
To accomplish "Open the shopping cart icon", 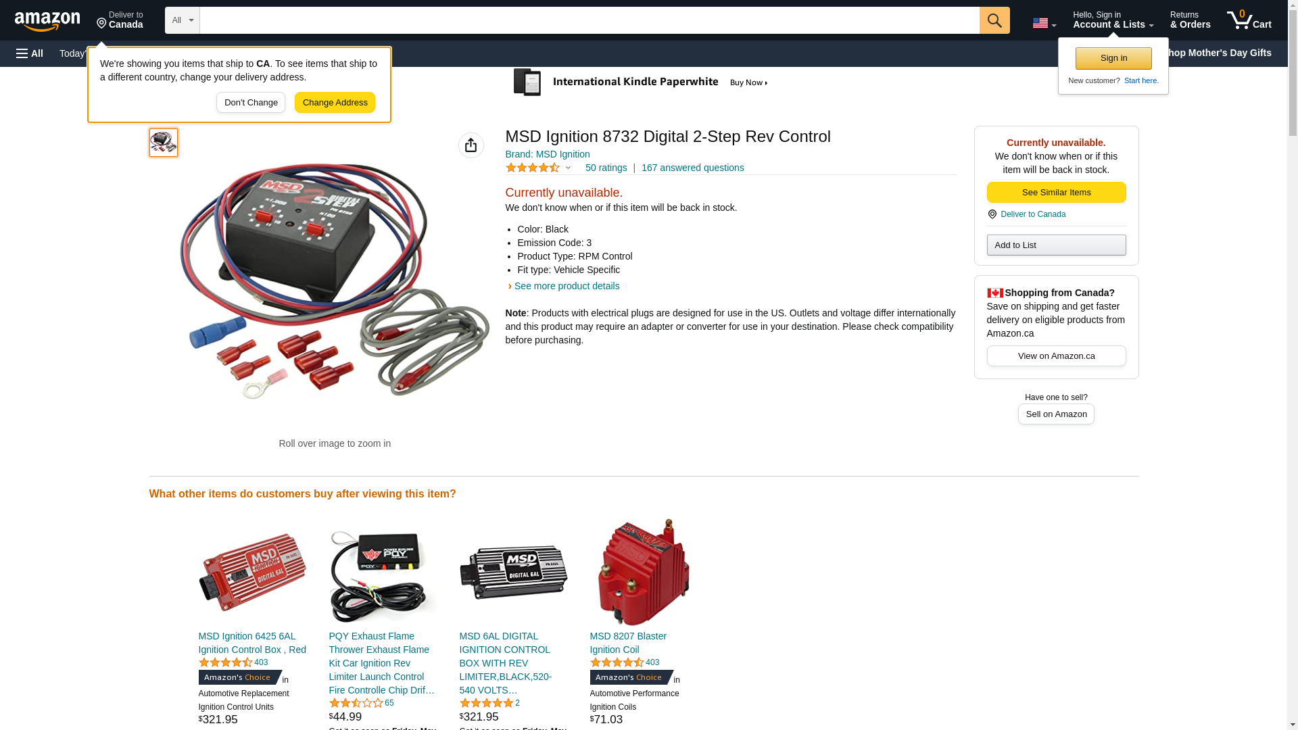I will pyautogui.click(x=1249, y=20).
